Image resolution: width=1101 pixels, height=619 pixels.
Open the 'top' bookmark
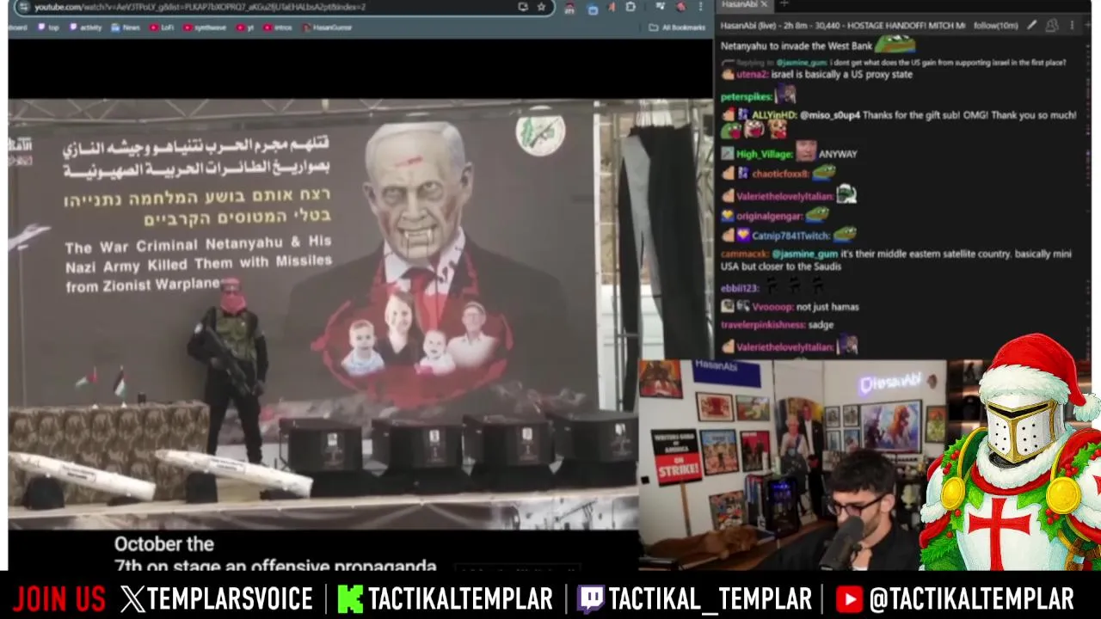49,28
